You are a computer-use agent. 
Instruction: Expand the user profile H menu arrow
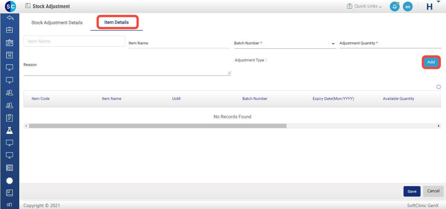point(438,2)
